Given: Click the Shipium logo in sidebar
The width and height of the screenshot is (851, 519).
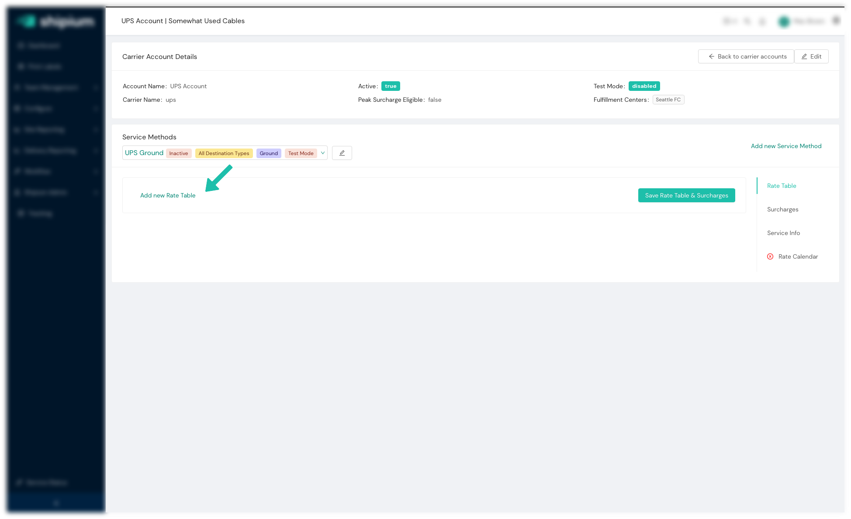Looking at the screenshot, I should 55,21.
